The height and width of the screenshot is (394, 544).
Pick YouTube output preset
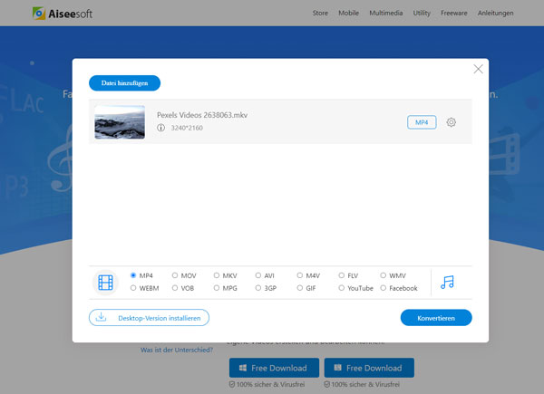(343, 288)
